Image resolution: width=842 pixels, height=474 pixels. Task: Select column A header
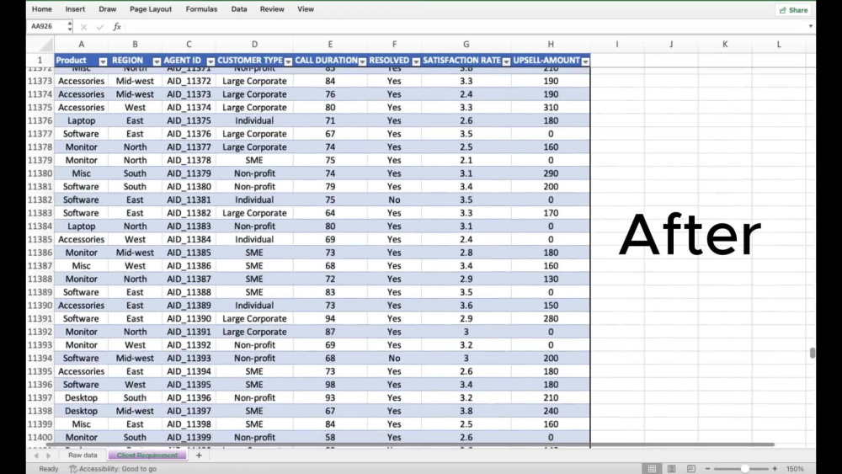(x=81, y=45)
